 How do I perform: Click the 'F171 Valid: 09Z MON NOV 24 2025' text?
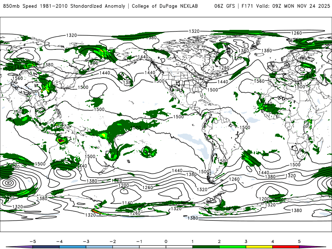pos(286,6)
